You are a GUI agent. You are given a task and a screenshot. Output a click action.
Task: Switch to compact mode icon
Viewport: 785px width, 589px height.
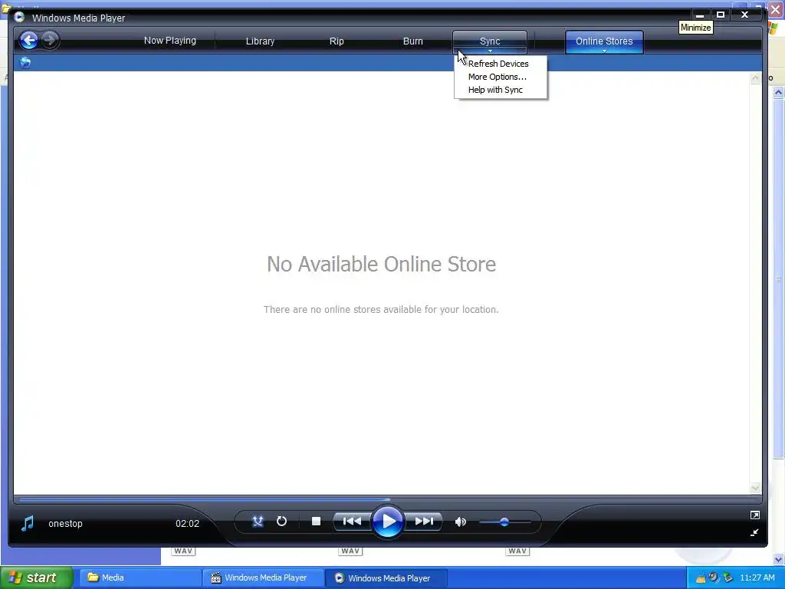tap(754, 532)
